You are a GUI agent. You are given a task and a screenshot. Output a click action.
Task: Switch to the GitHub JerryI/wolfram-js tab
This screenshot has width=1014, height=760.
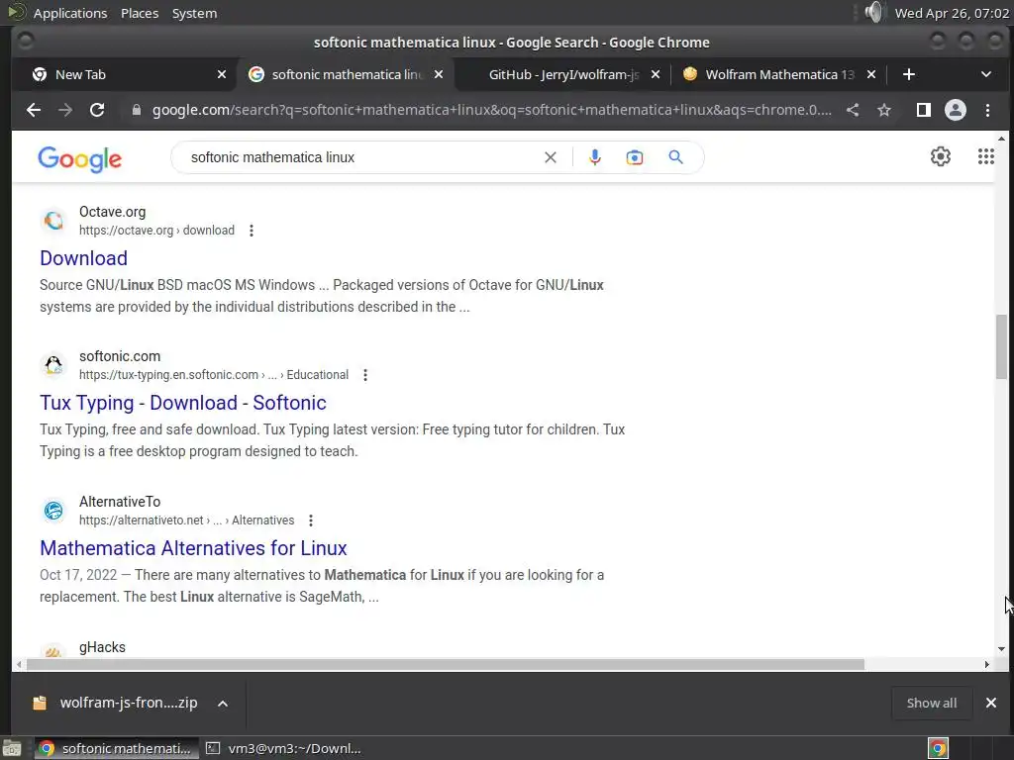click(562, 74)
